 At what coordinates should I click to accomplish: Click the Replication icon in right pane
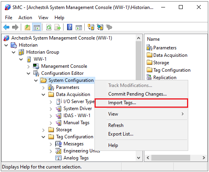pos(149,77)
